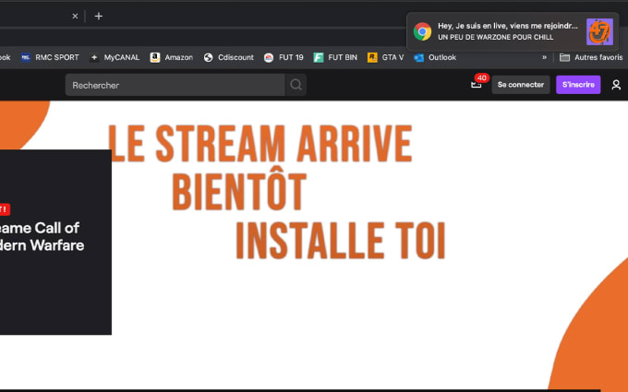Open the RMC SPORT bookmark
Screen dimensions: 628x392
[50, 57]
